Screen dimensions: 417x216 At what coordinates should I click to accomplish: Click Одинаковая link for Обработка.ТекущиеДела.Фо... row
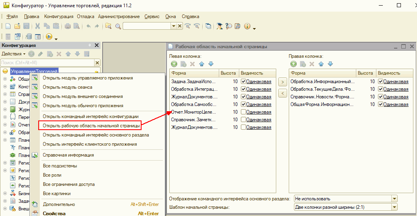coord(396,89)
